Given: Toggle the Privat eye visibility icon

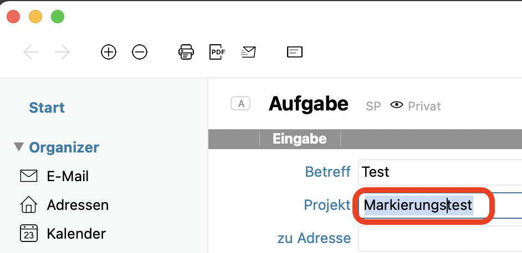Looking at the screenshot, I should coord(396,105).
